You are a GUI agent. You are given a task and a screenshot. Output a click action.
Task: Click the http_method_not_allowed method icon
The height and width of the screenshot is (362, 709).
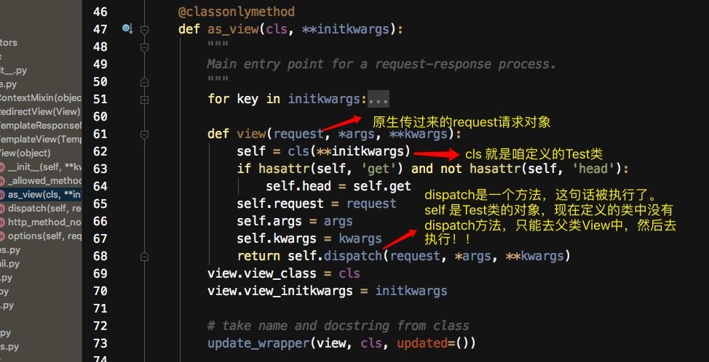click(1, 222)
